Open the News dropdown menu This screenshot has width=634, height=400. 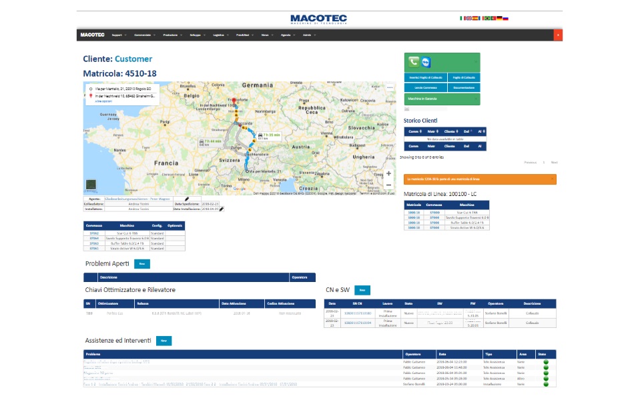coord(267,35)
